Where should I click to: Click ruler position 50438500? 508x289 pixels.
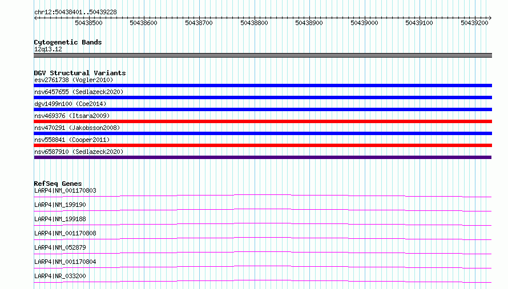88,23
